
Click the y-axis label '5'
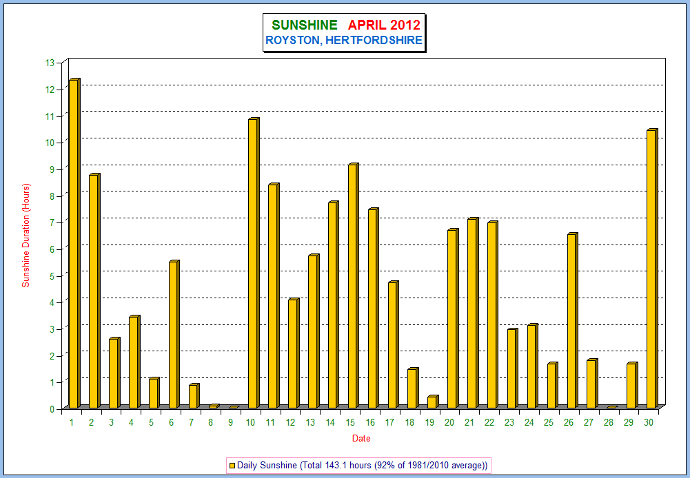pos(52,276)
